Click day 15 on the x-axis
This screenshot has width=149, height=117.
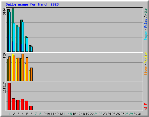70,114
